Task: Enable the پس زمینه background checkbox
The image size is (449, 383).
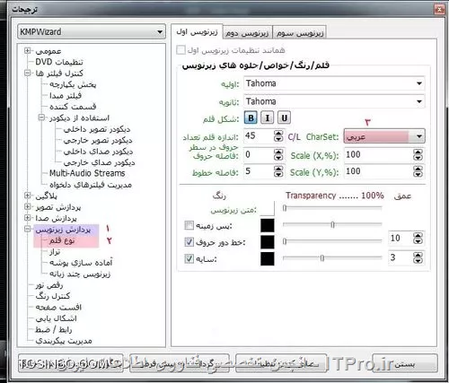Action: click(189, 225)
